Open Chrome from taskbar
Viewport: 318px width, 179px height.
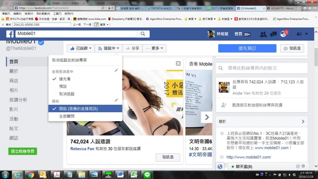point(30,175)
